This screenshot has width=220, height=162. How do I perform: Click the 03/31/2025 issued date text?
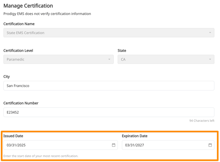(16, 145)
